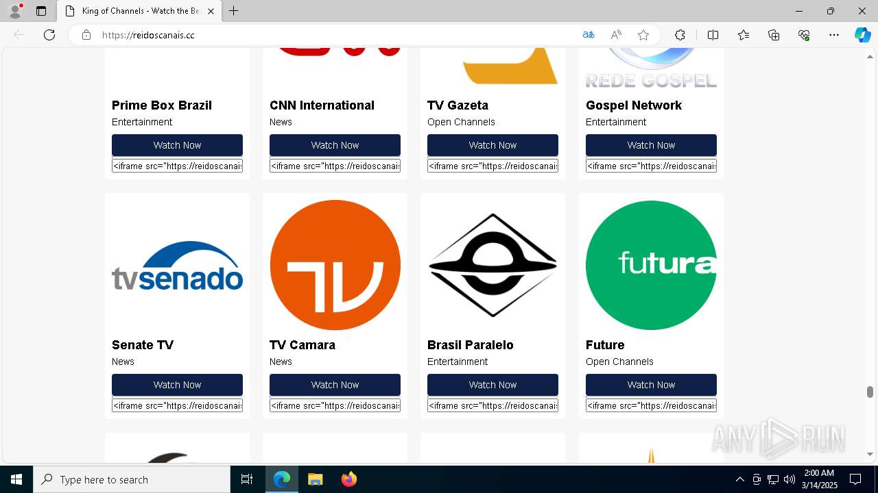Open the browser extensions icon
Screen dimensions: 878x493
(680, 35)
